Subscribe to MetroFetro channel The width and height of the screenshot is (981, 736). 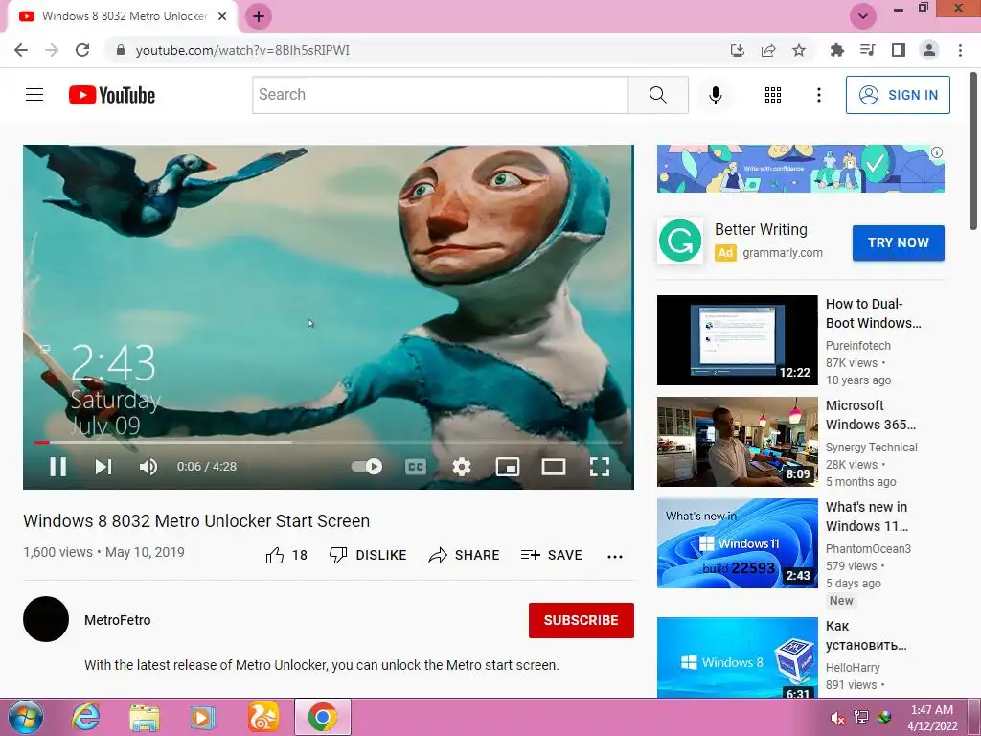582,620
